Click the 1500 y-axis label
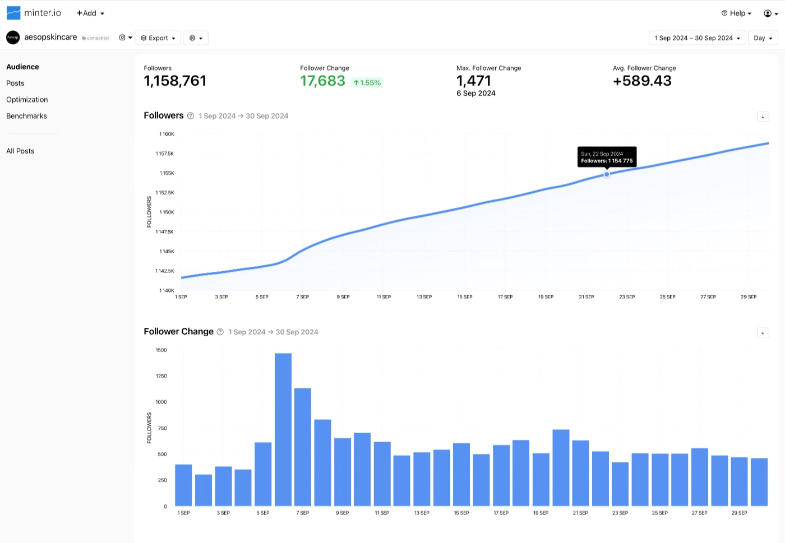The height and width of the screenshot is (543, 785). click(161, 350)
